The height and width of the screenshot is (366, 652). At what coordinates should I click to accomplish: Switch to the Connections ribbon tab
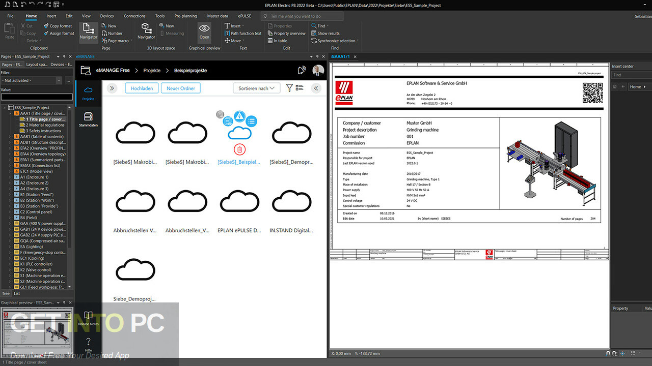pyautogui.click(x=134, y=16)
